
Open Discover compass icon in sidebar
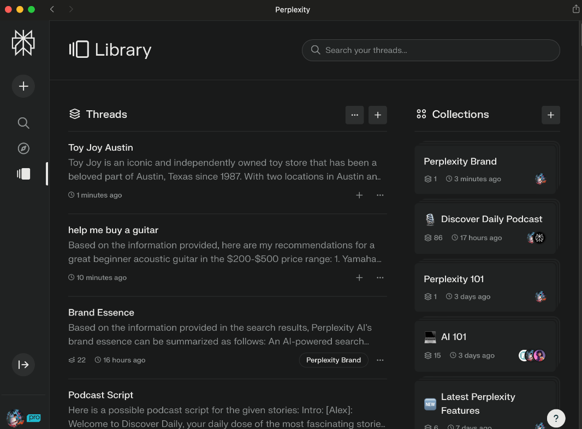[23, 148]
